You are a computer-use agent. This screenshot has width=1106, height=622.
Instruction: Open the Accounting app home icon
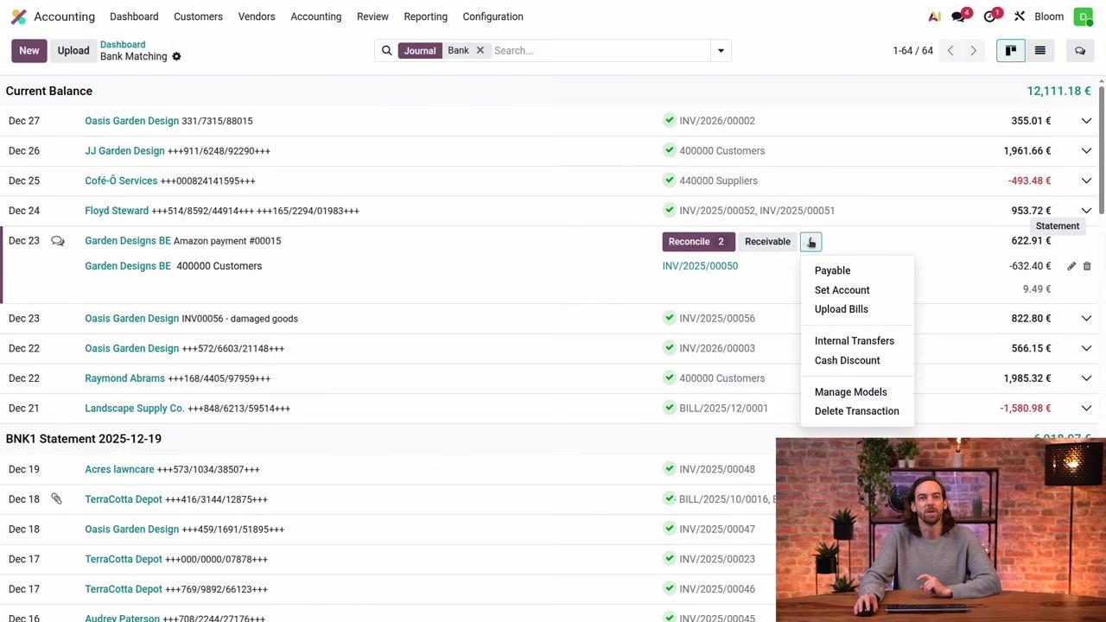tap(18, 16)
